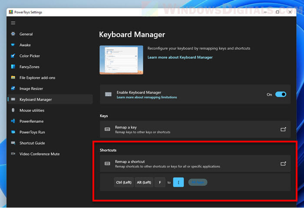The height and width of the screenshot is (208, 304).
Task: Click the Image Resizer icon
Action: point(13,89)
